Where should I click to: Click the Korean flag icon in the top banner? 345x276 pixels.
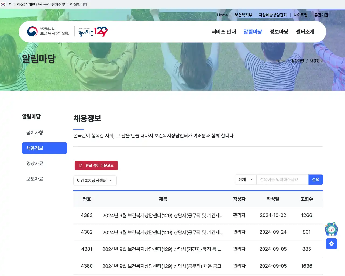(4, 4)
